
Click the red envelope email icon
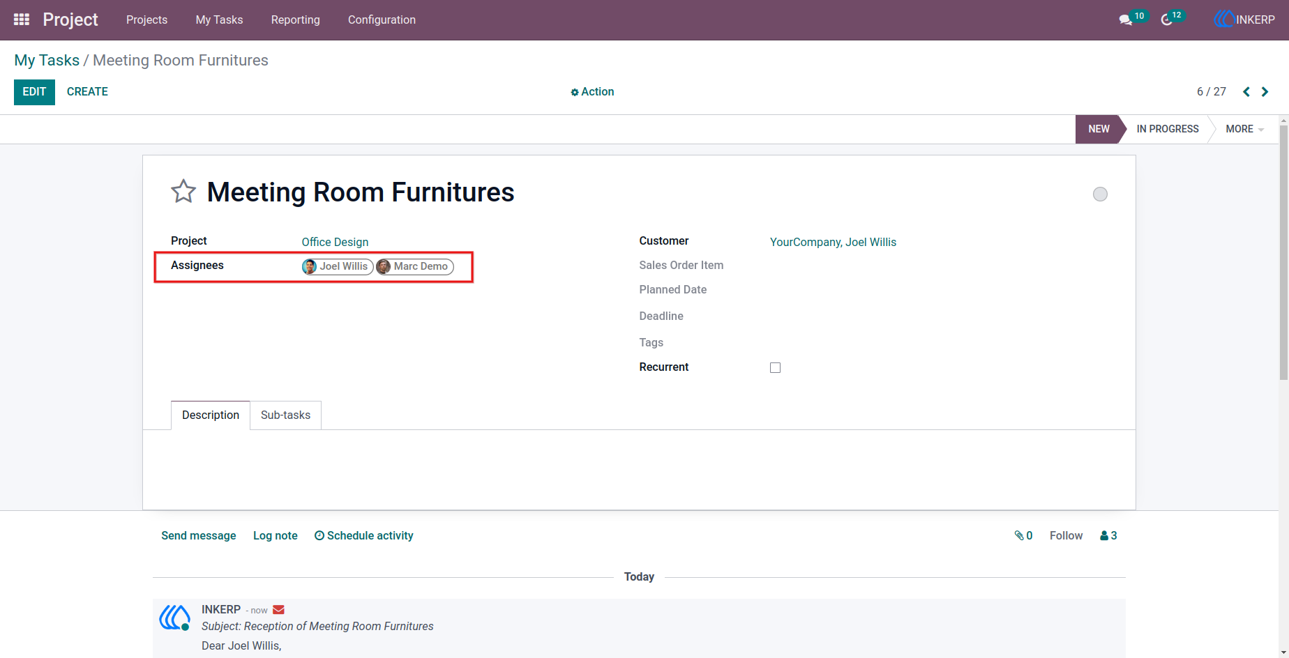coord(278,610)
